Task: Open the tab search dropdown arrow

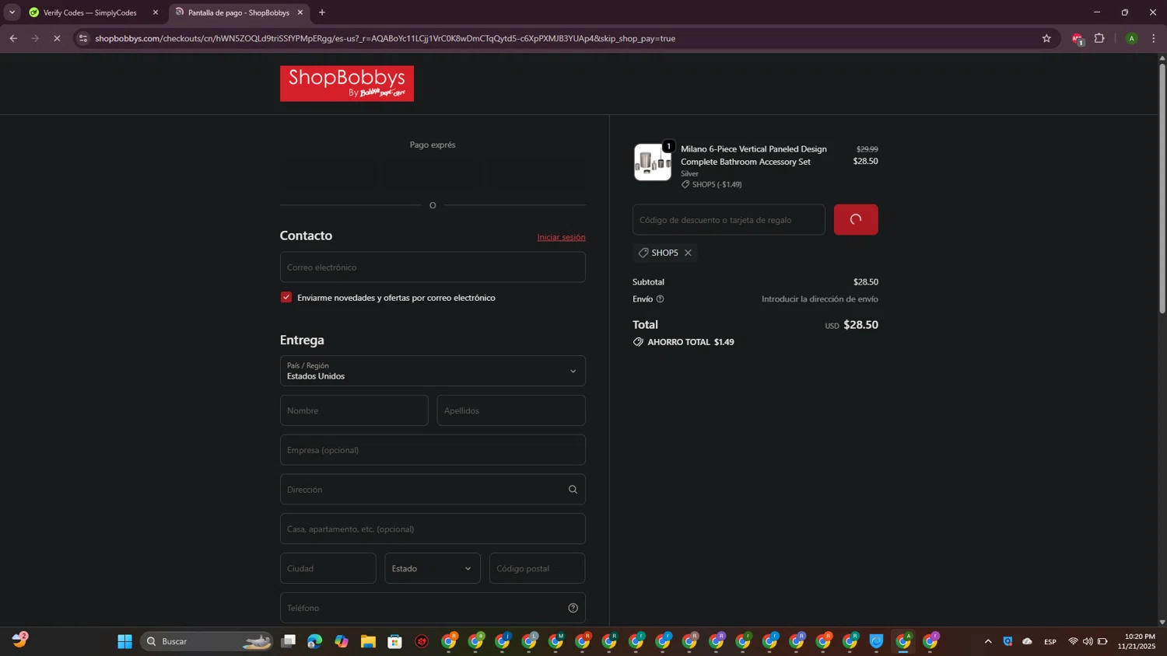Action: (x=12, y=12)
